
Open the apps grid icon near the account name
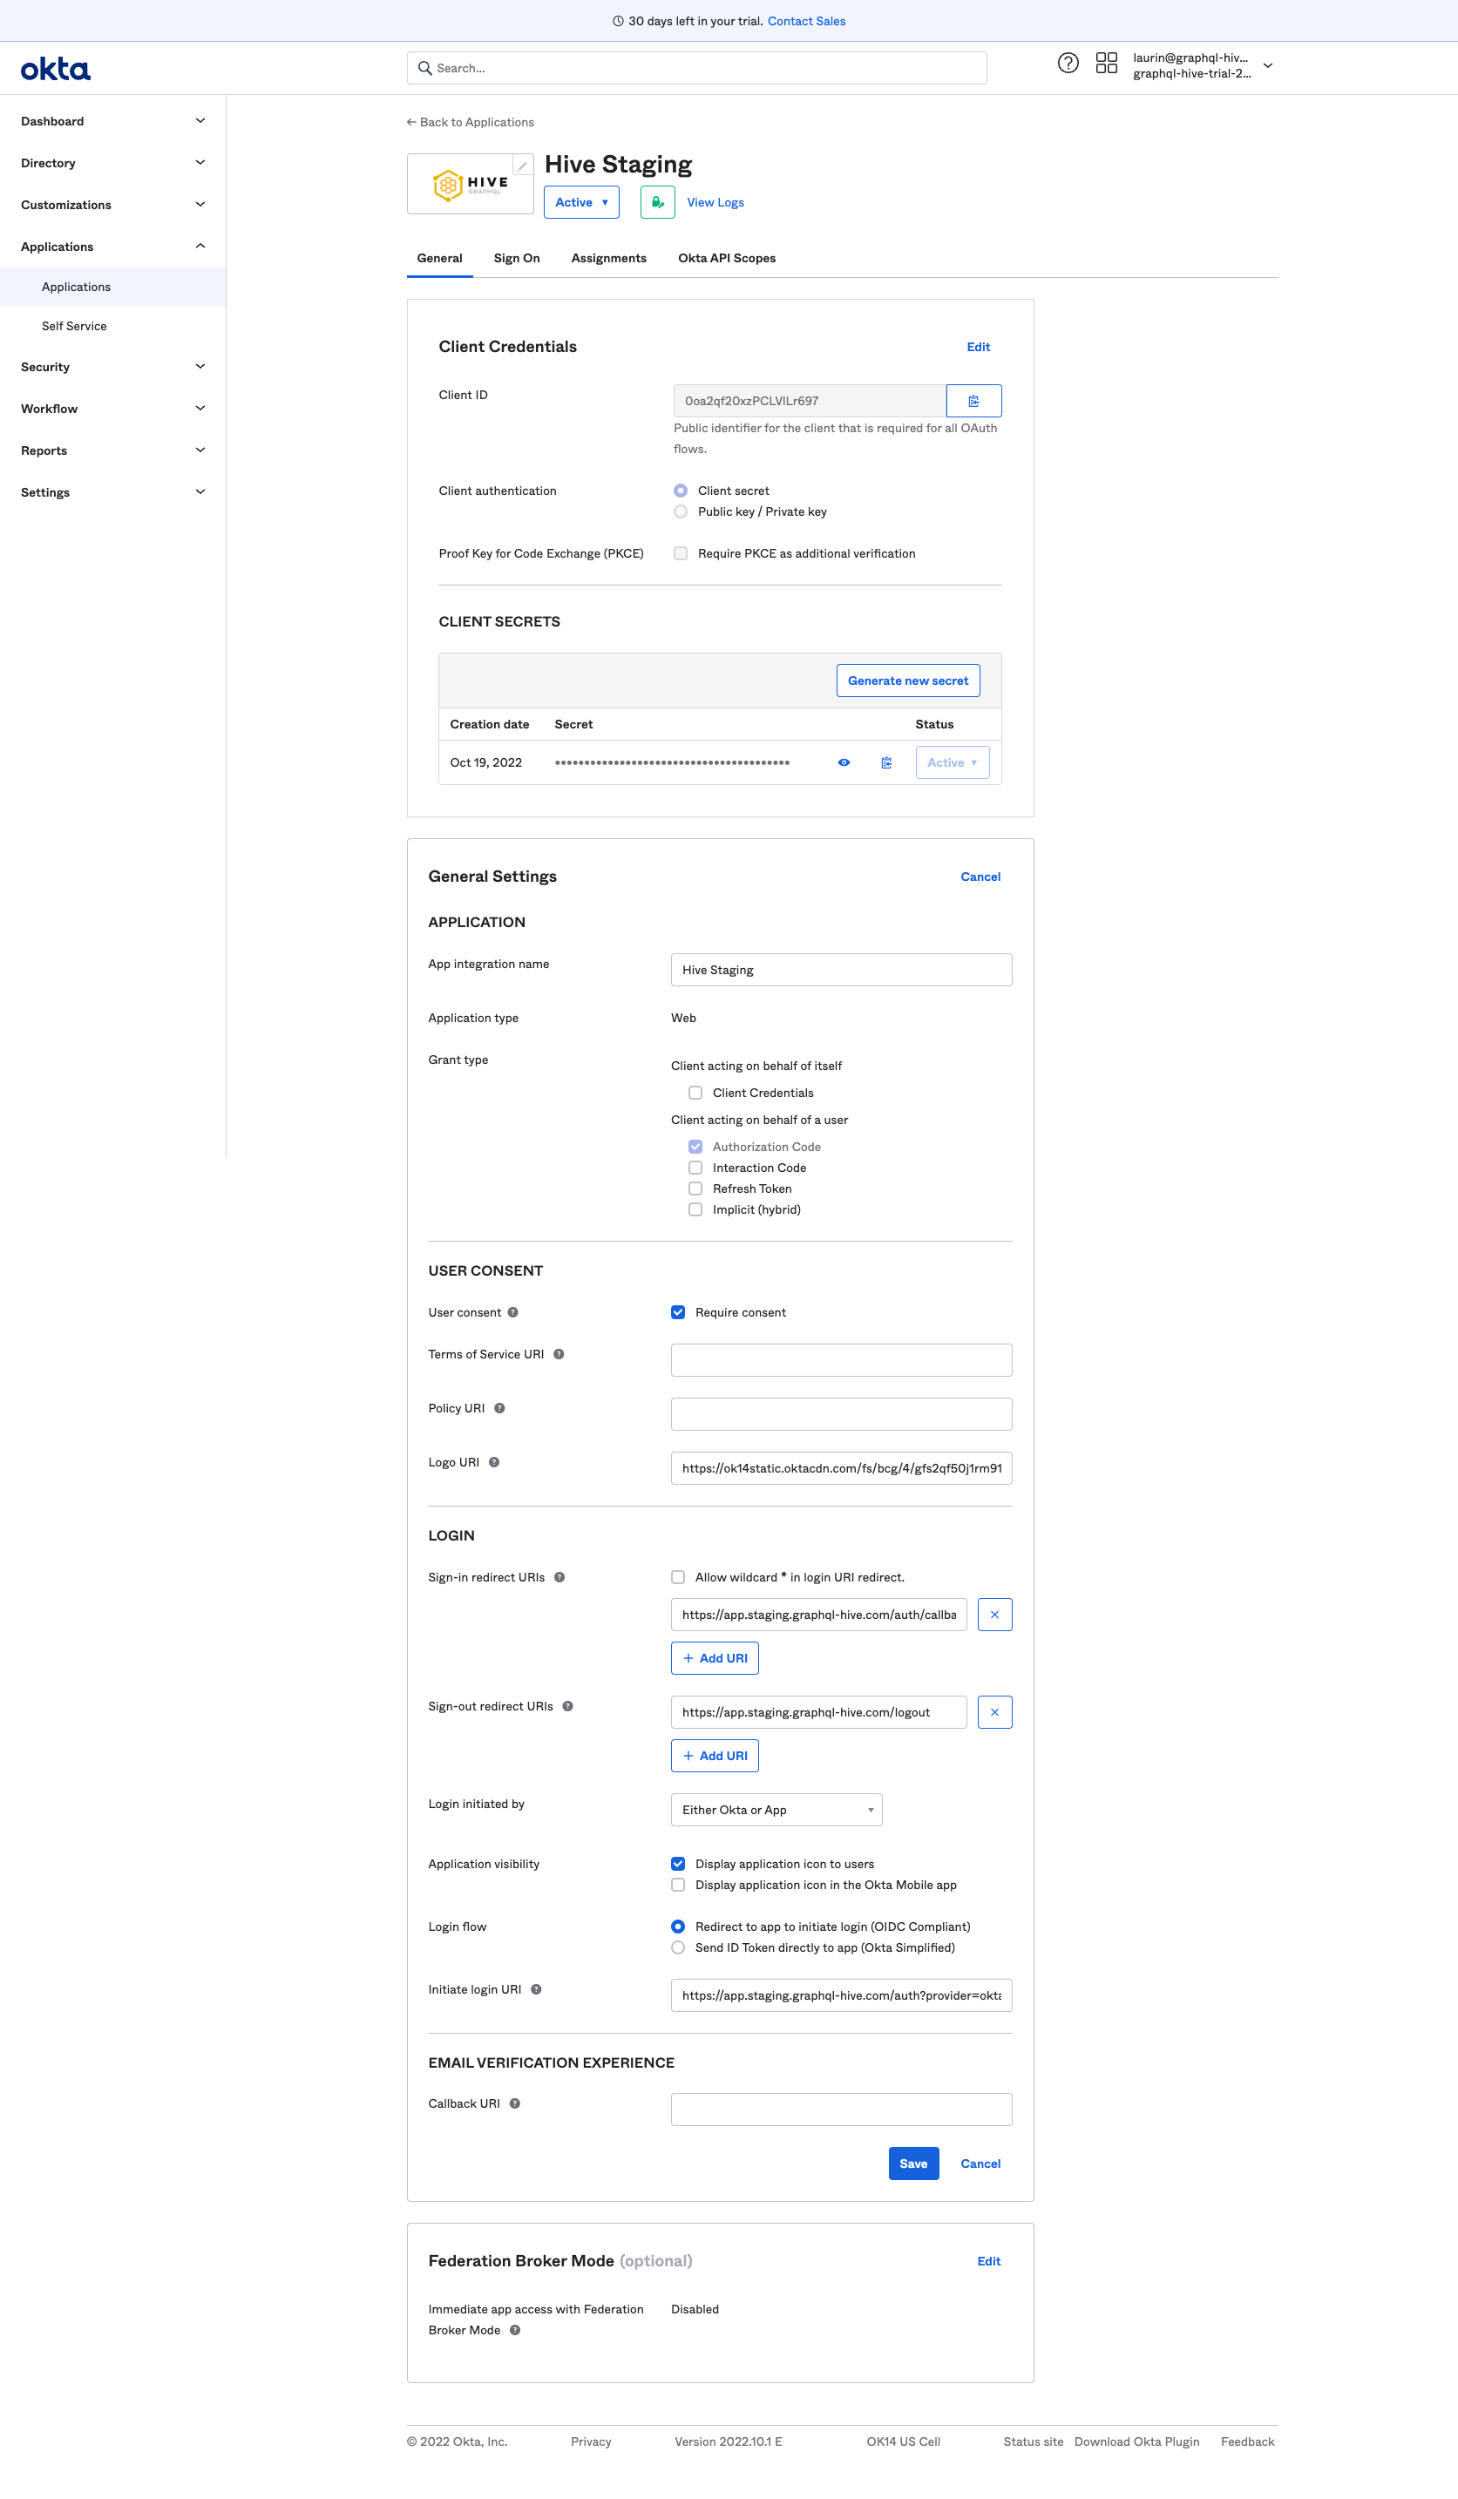click(1108, 64)
